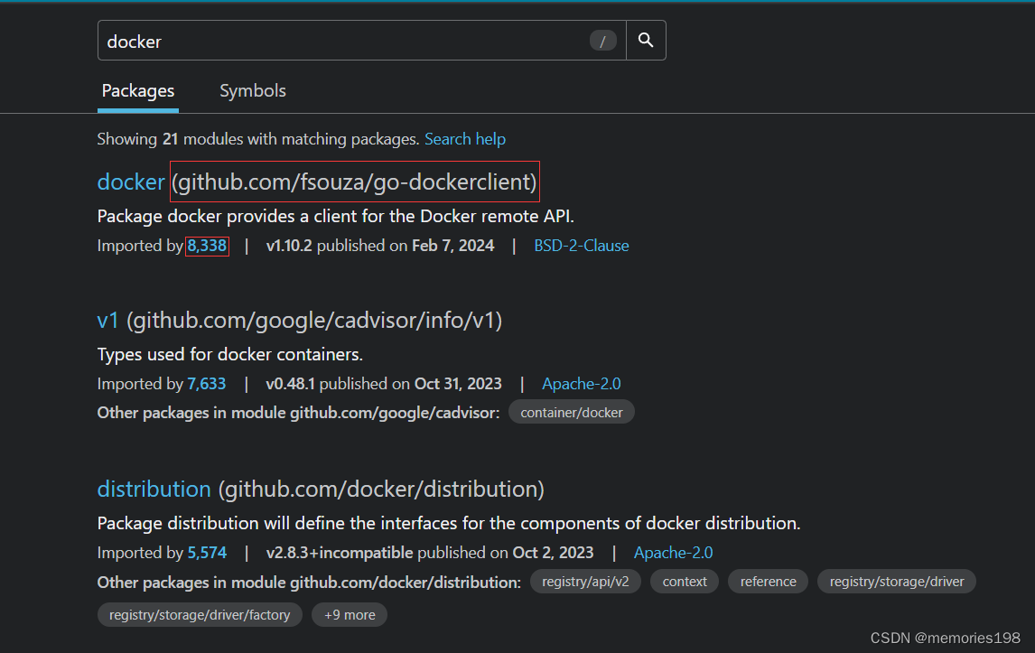Expand the +9 more packages list
This screenshot has width=1035, height=653.
click(x=349, y=614)
